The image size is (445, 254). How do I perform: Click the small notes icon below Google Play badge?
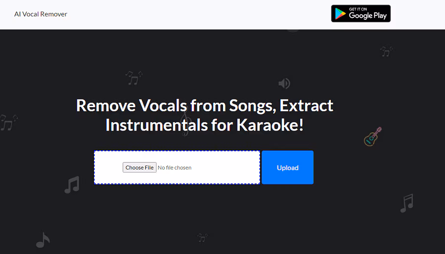coord(386,51)
